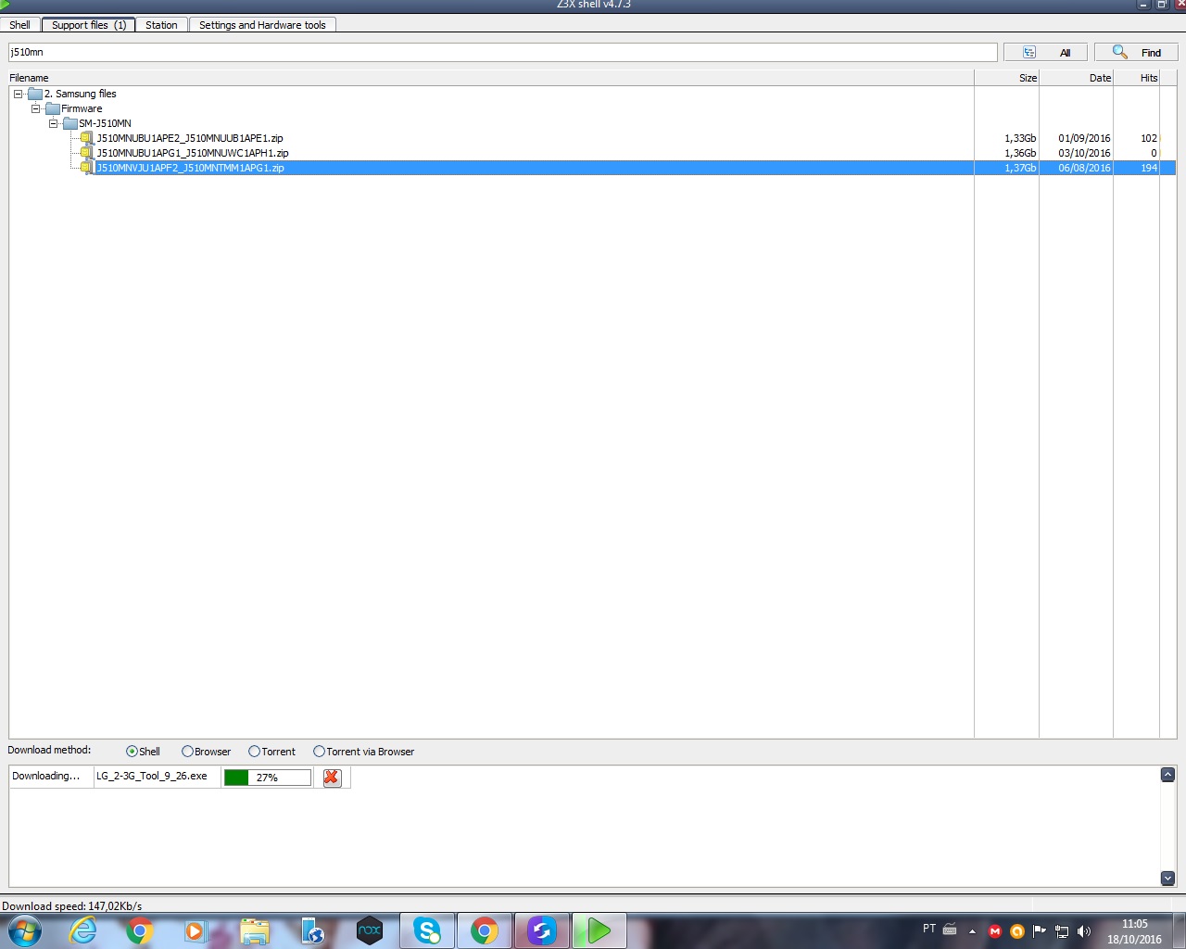This screenshot has height=949, width=1186.
Task: Click the red M tray icon
Action: pyautogui.click(x=995, y=931)
